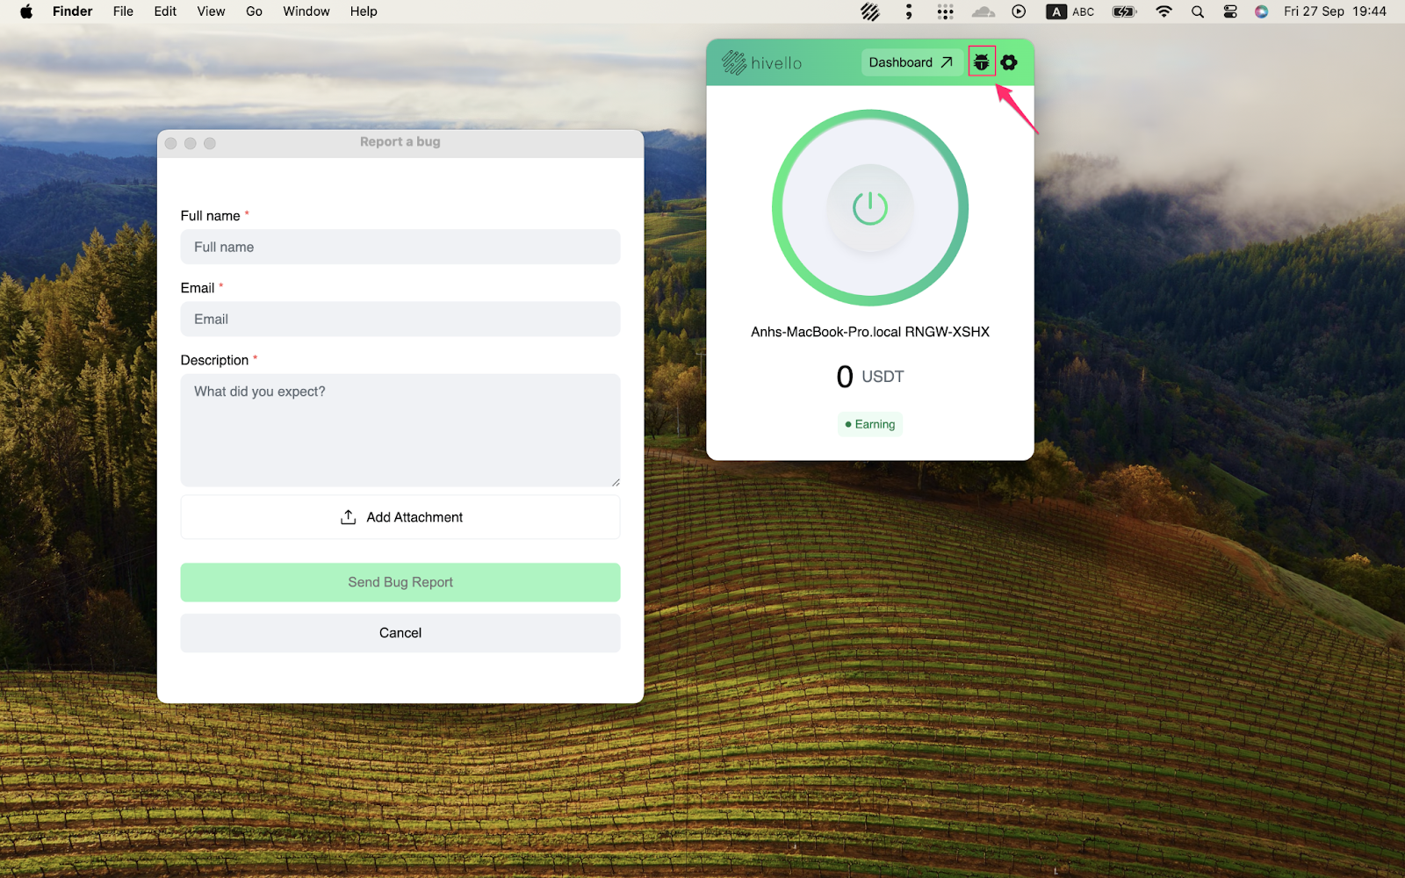Click the Hivello icon in the menu bar
Image resolution: width=1405 pixels, height=878 pixels.
point(869,11)
